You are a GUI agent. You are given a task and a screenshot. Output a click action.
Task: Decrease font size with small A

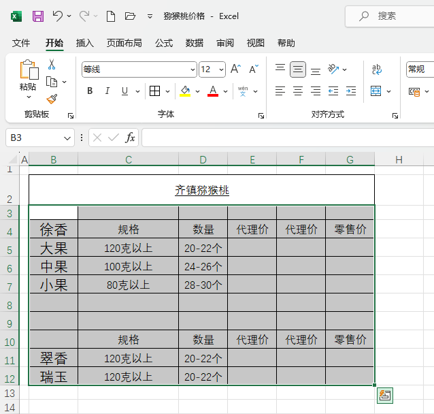(x=254, y=69)
